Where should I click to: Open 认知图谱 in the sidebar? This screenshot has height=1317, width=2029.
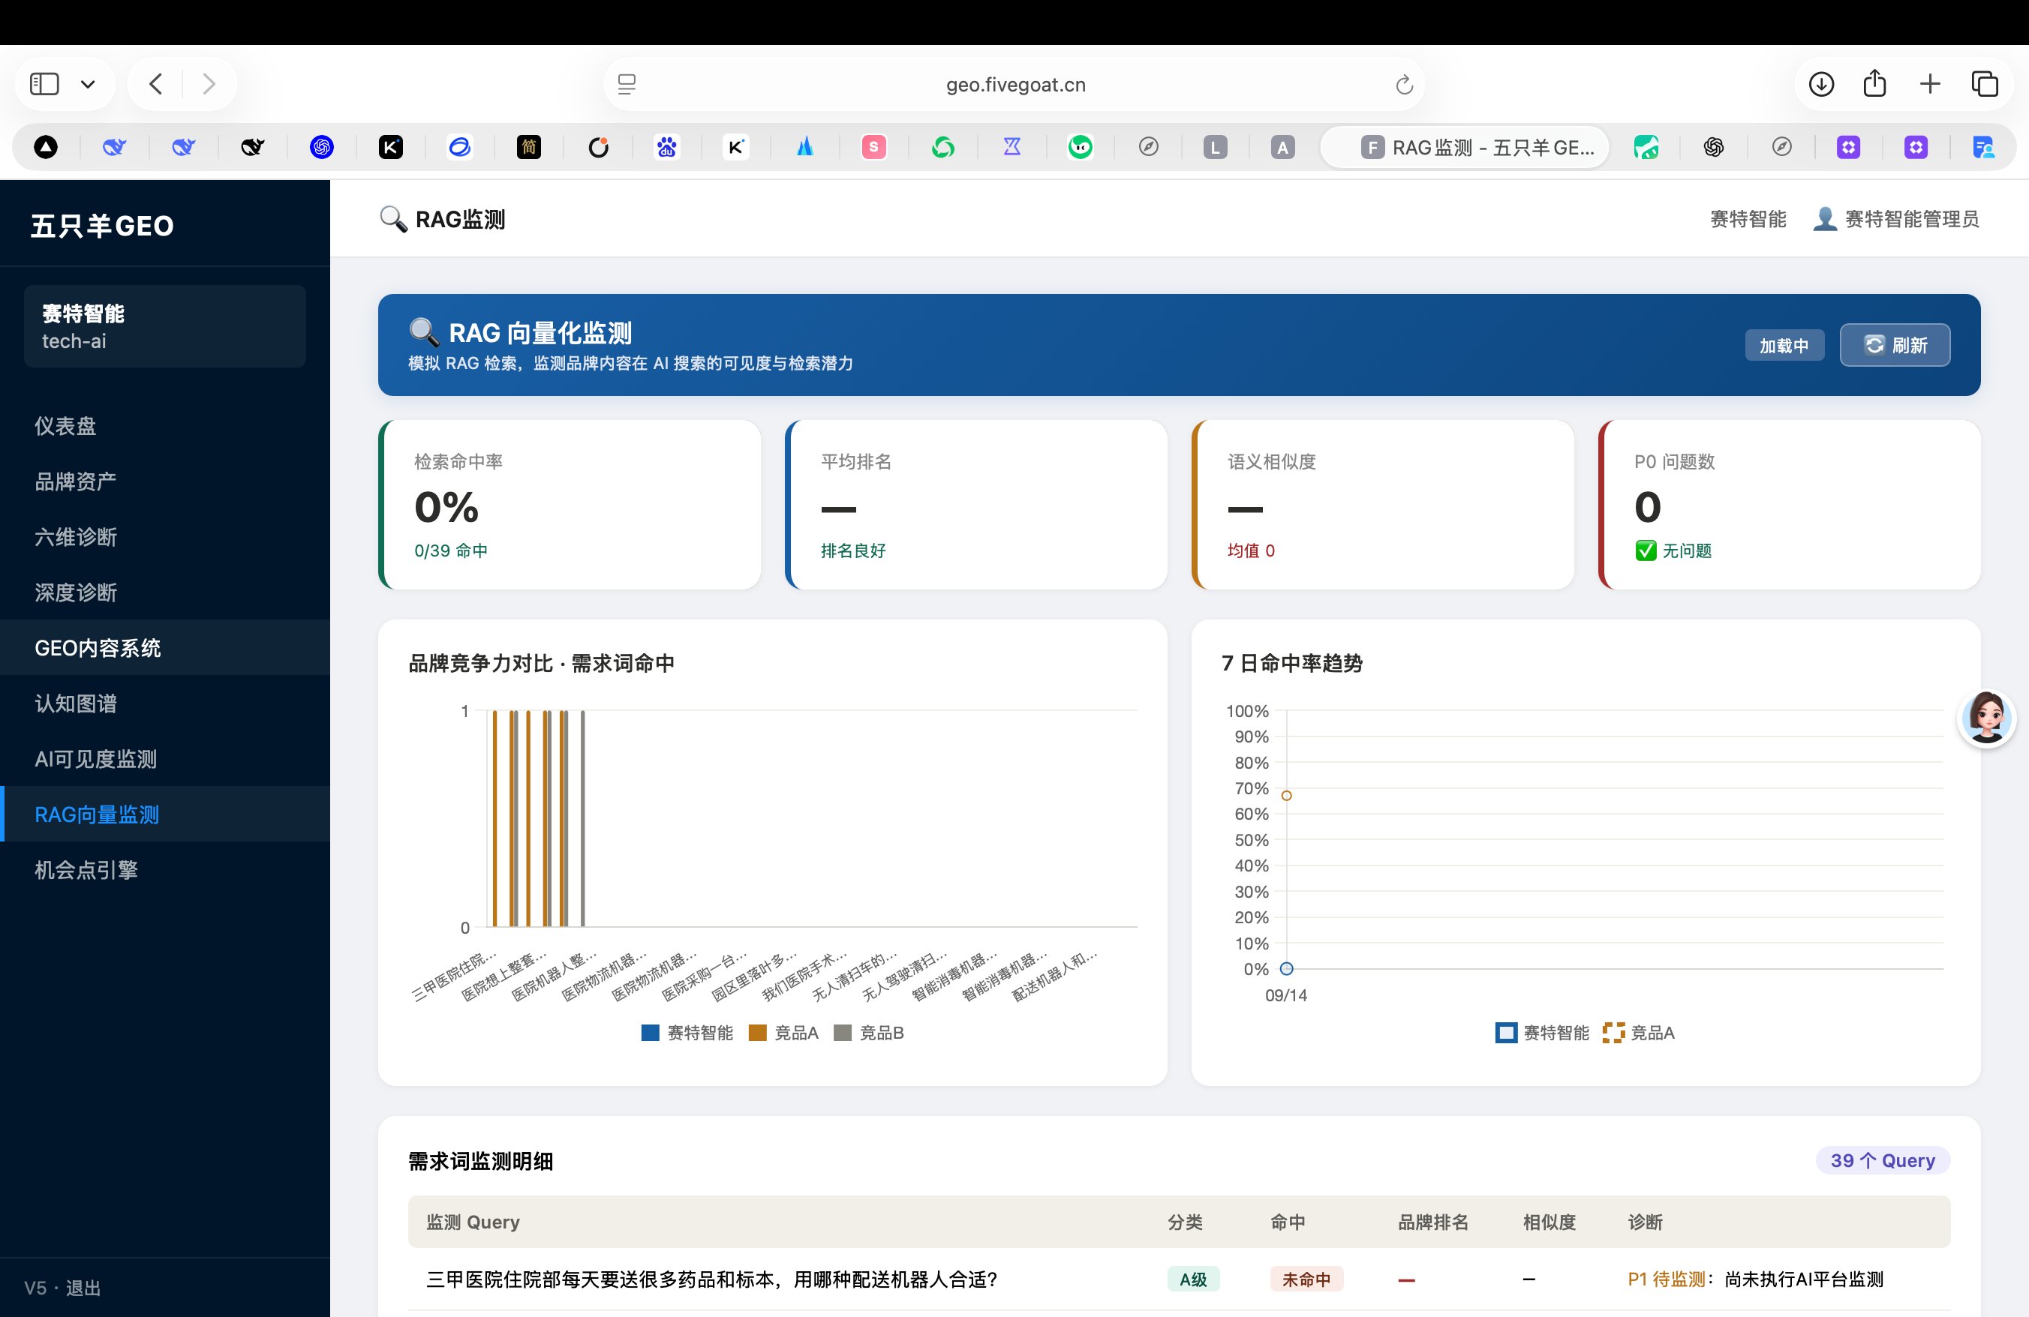164,703
